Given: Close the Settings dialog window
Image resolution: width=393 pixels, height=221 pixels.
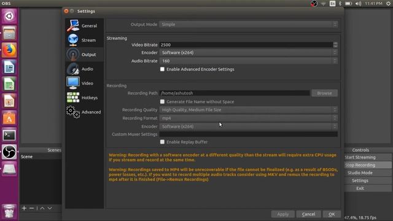Looking at the screenshot, I should [x=66, y=11].
